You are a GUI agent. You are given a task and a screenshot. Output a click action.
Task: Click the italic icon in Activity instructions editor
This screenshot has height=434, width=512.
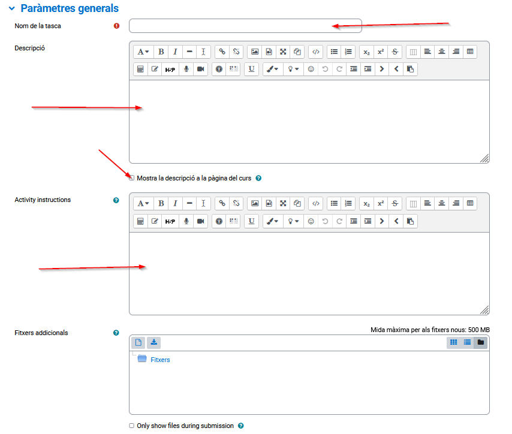[175, 203]
